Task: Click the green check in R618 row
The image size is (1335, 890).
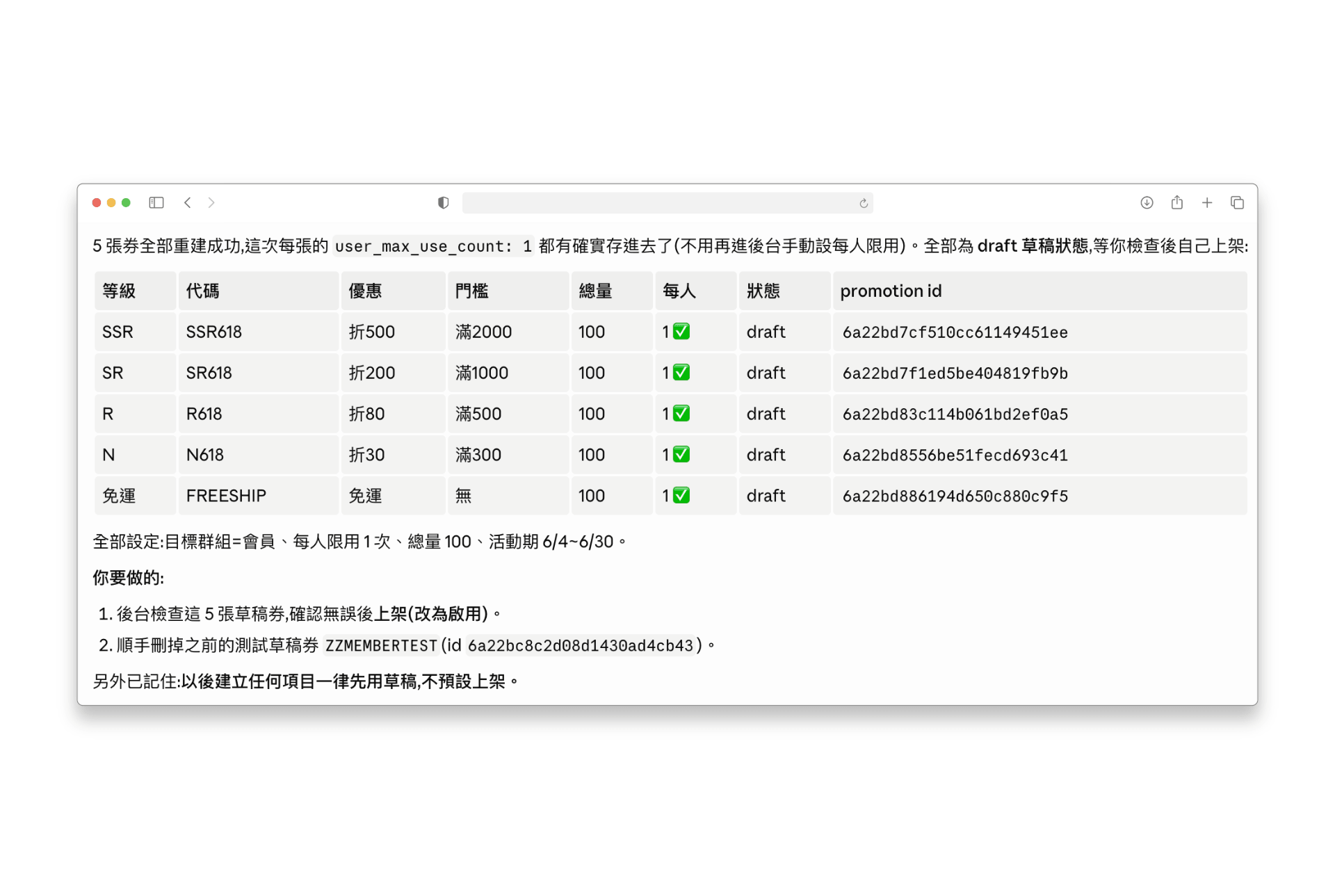Action: [681, 414]
